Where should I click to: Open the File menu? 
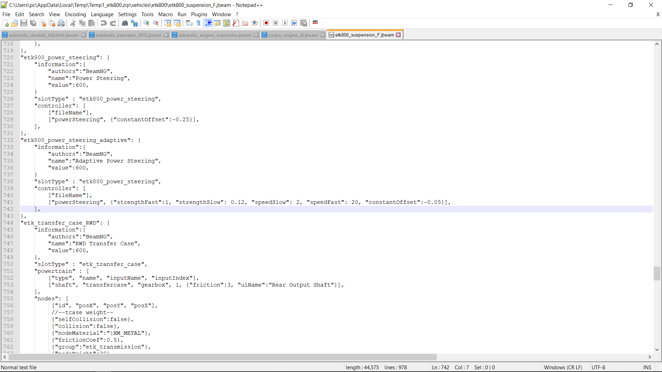pyautogui.click(x=6, y=14)
